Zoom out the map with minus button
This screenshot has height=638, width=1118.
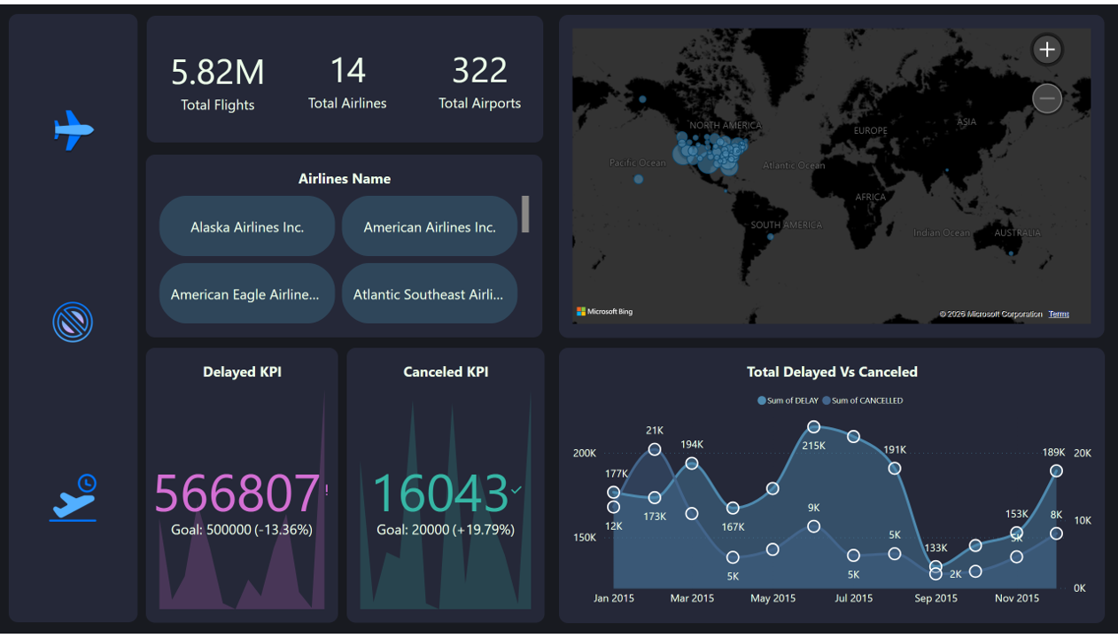(x=1047, y=98)
